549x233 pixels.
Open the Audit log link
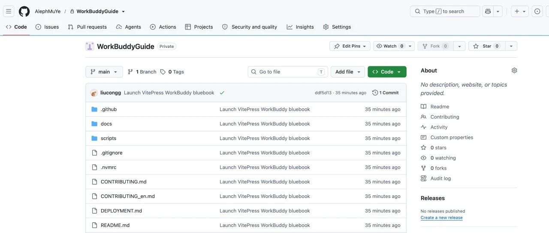pyautogui.click(x=436, y=178)
